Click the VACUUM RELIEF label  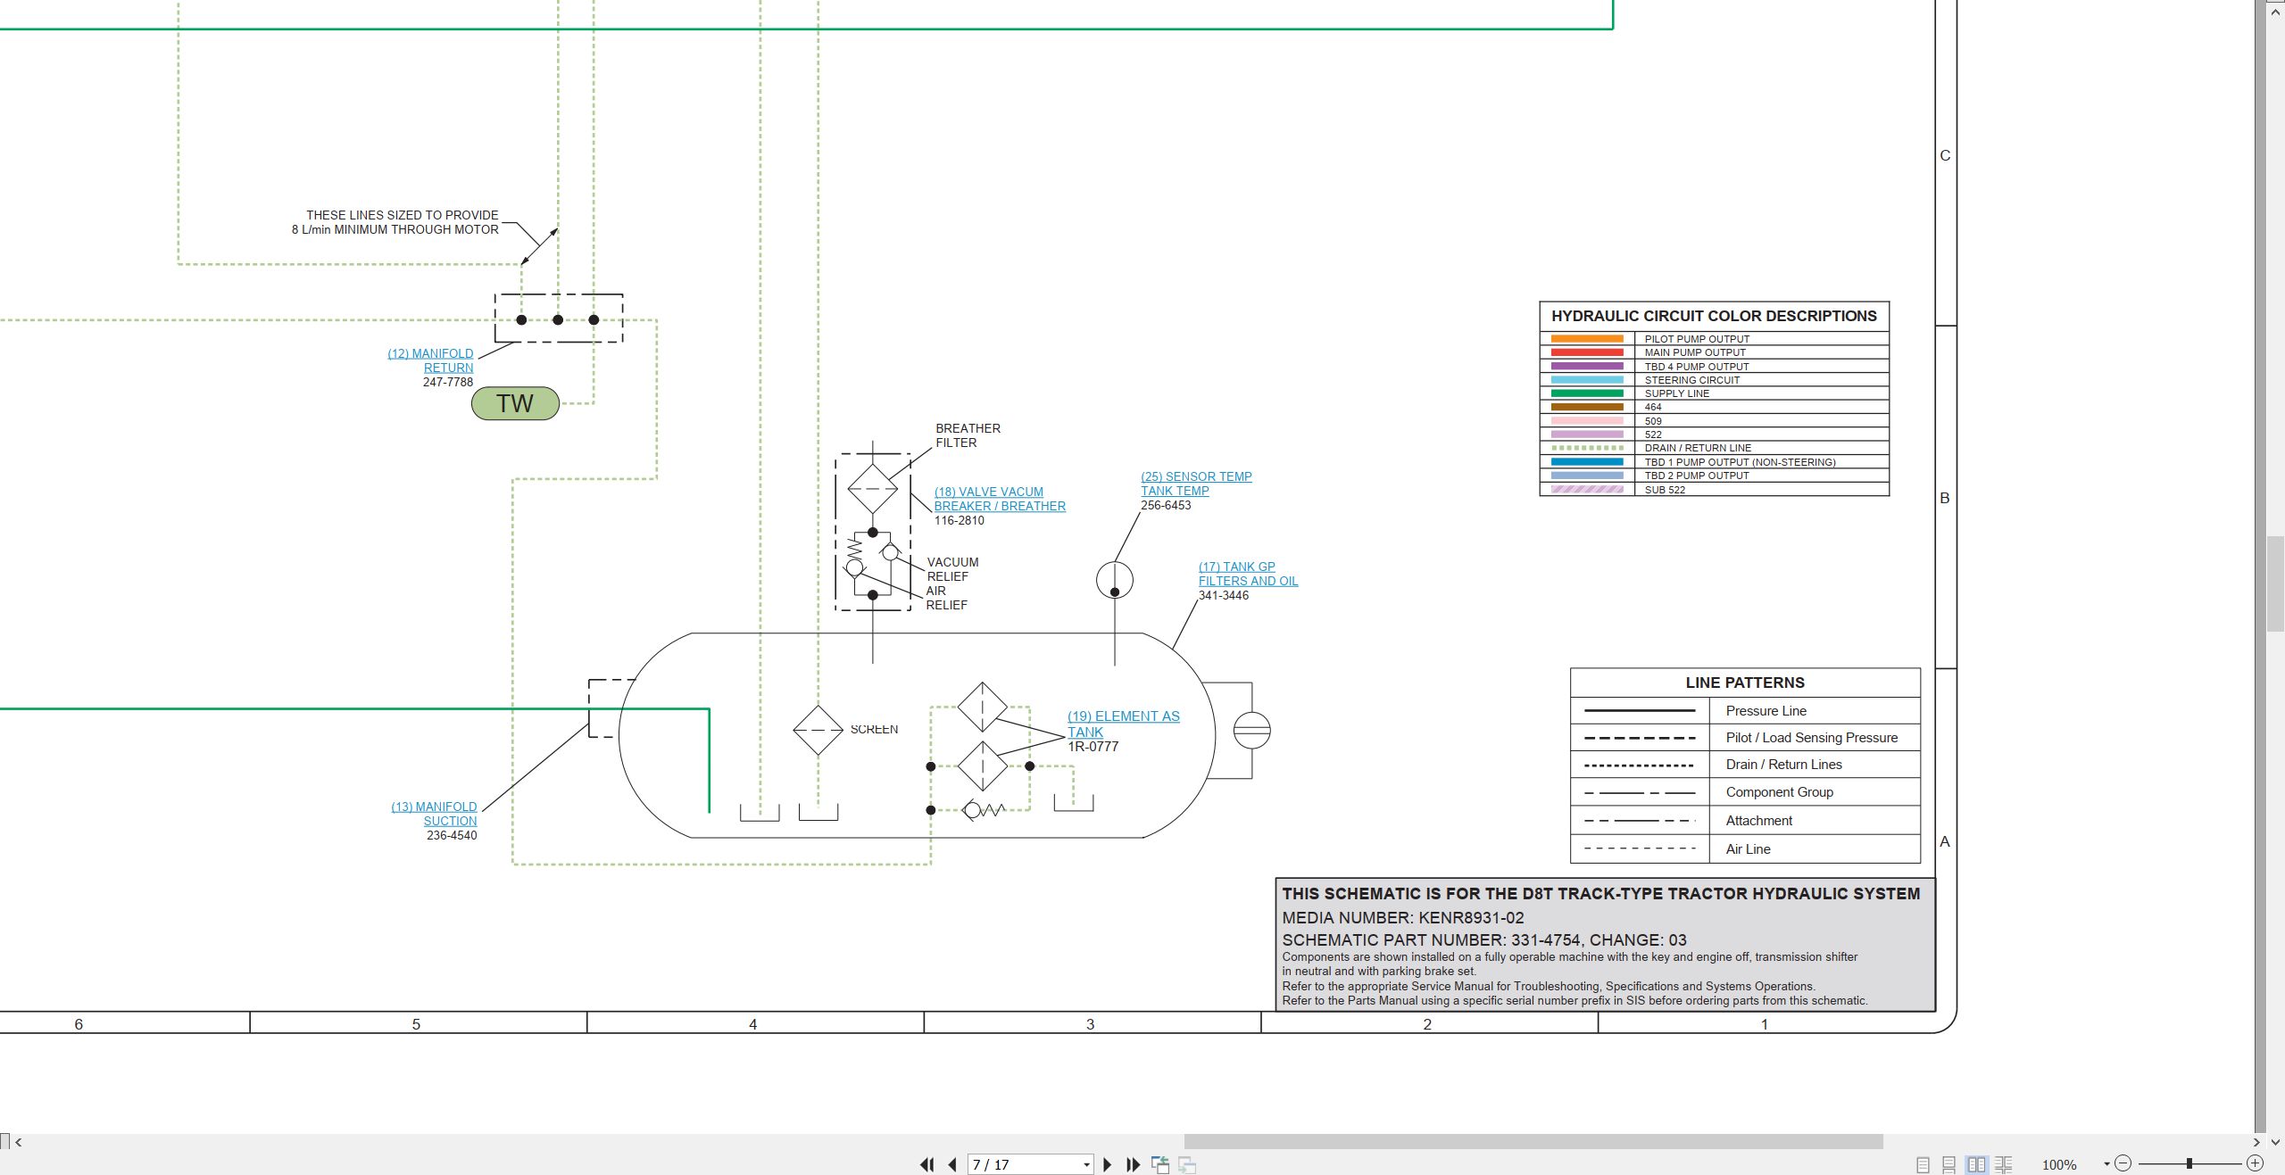[x=952, y=569]
